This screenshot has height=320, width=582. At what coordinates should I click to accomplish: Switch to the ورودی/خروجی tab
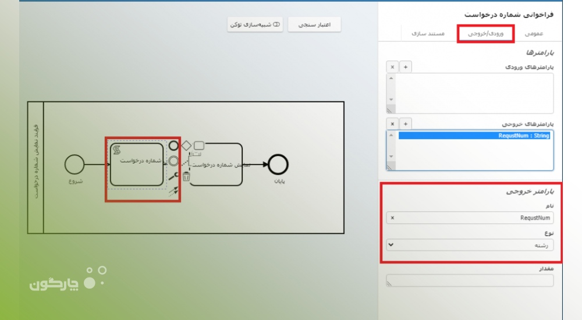pos(485,34)
